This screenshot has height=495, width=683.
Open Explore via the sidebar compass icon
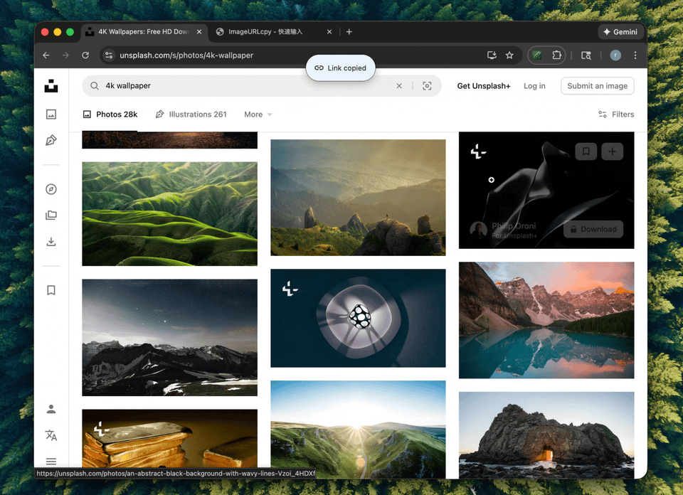point(51,189)
